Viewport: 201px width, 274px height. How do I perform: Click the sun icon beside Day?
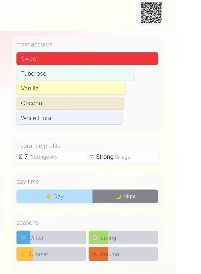tap(48, 196)
